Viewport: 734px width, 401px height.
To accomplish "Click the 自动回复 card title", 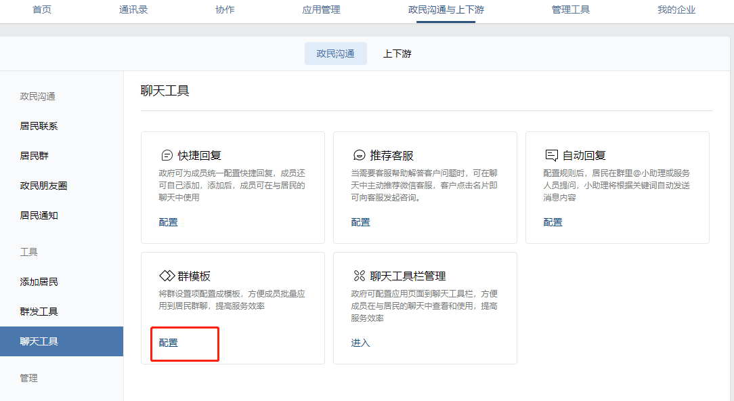I will pyautogui.click(x=584, y=156).
